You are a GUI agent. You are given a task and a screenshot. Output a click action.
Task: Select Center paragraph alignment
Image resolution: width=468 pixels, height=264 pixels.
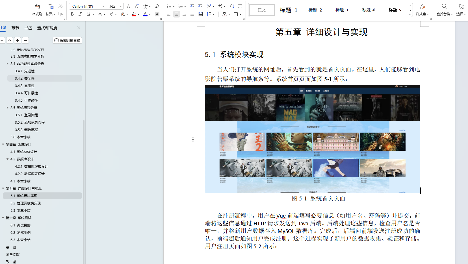(x=176, y=14)
